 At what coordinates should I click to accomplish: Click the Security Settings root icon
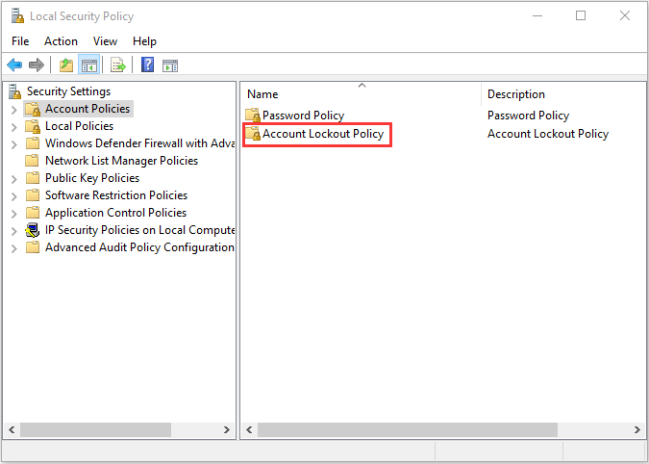(x=14, y=91)
